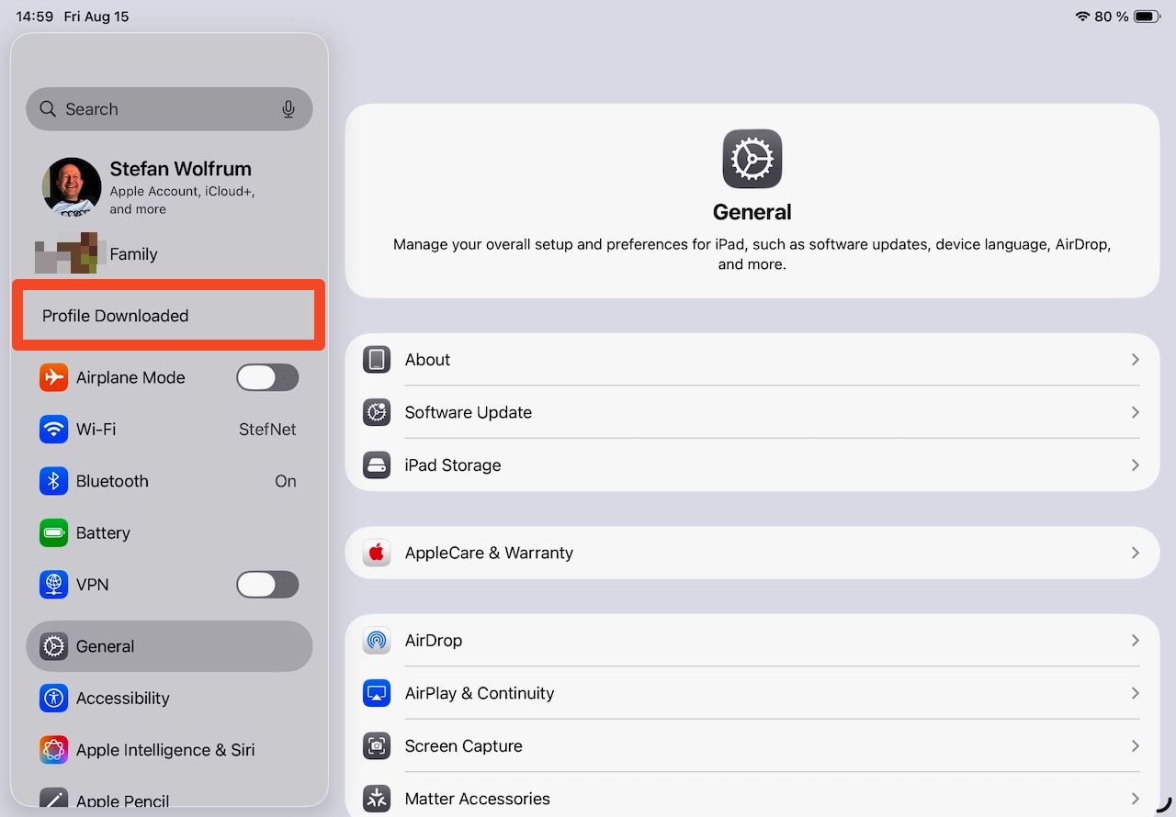
Task: Tap the 14:59 clock in the status bar
Action: (35, 17)
